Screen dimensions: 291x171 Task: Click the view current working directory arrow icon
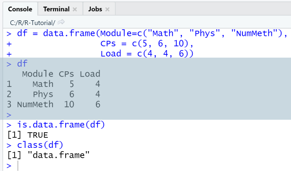(61, 22)
